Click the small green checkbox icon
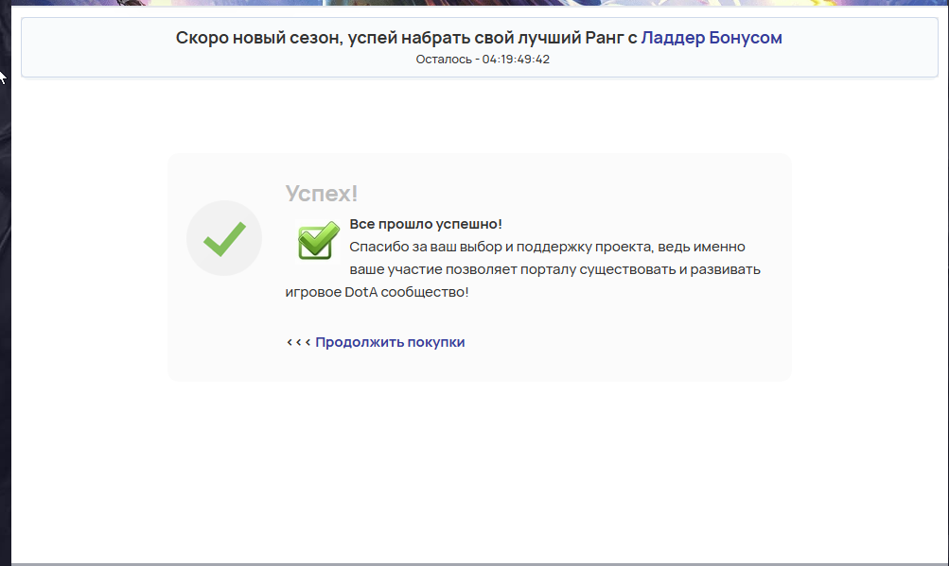This screenshot has height=566, width=949. (318, 241)
